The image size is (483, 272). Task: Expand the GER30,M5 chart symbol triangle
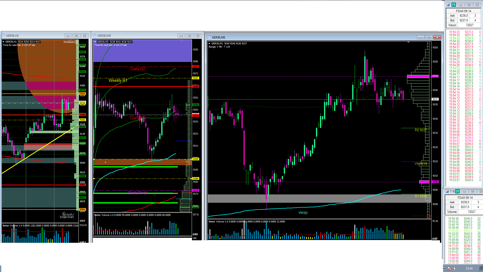coord(95,42)
